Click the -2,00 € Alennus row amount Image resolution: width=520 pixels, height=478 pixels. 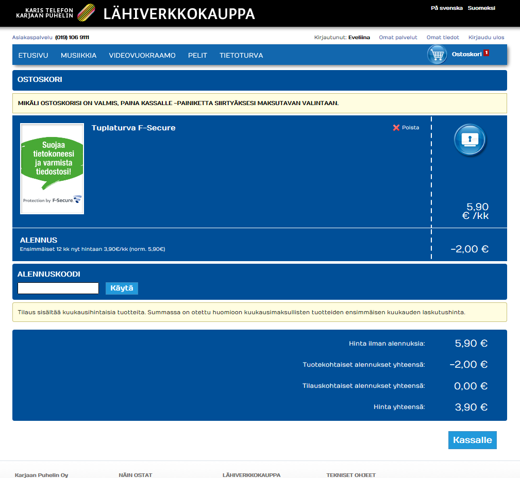click(469, 249)
